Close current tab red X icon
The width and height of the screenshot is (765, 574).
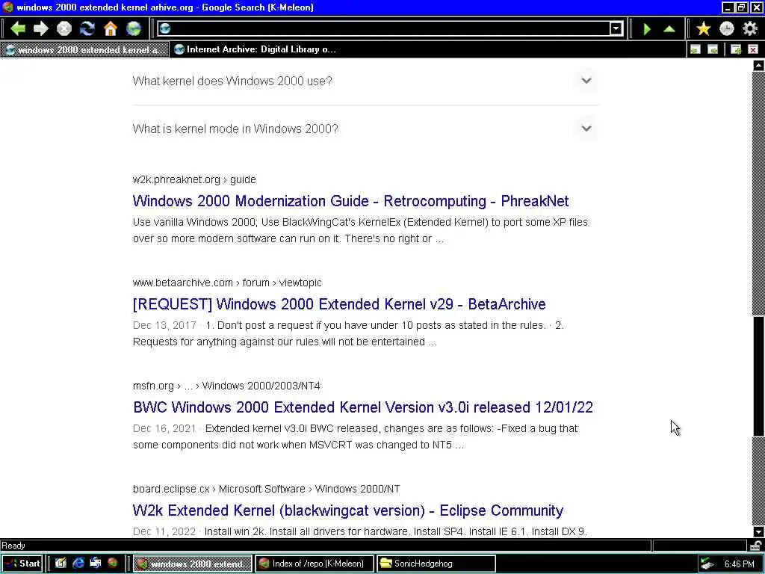pos(753,49)
